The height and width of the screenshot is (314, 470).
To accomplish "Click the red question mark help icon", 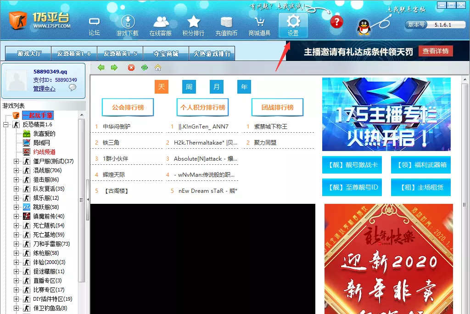I will 336,22.
